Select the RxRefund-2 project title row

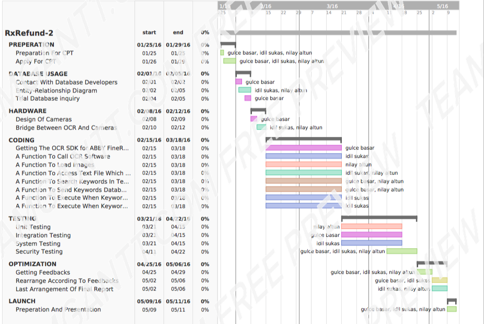[29, 33]
